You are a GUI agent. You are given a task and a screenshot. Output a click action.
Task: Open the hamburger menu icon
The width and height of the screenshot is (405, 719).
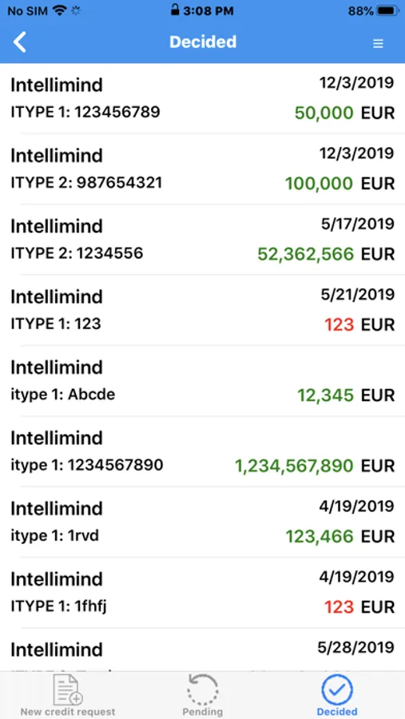click(378, 43)
